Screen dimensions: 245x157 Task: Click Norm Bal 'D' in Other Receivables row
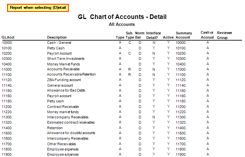point(140,144)
